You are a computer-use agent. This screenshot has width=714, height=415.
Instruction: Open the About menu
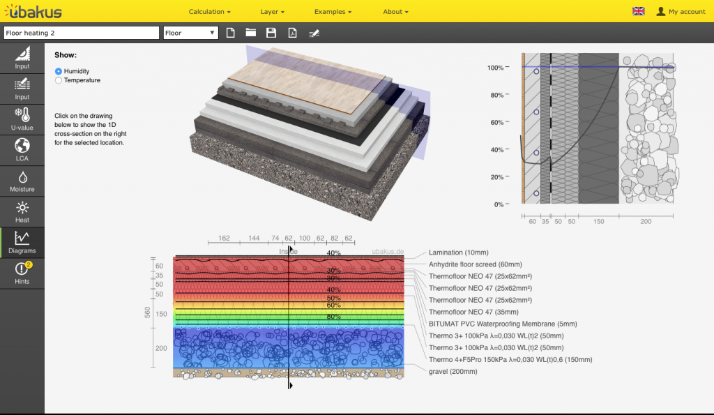point(395,12)
